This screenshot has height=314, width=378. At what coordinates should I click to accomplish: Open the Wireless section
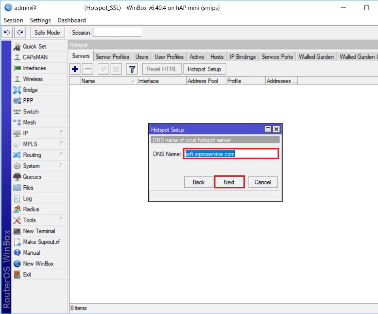[40, 79]
